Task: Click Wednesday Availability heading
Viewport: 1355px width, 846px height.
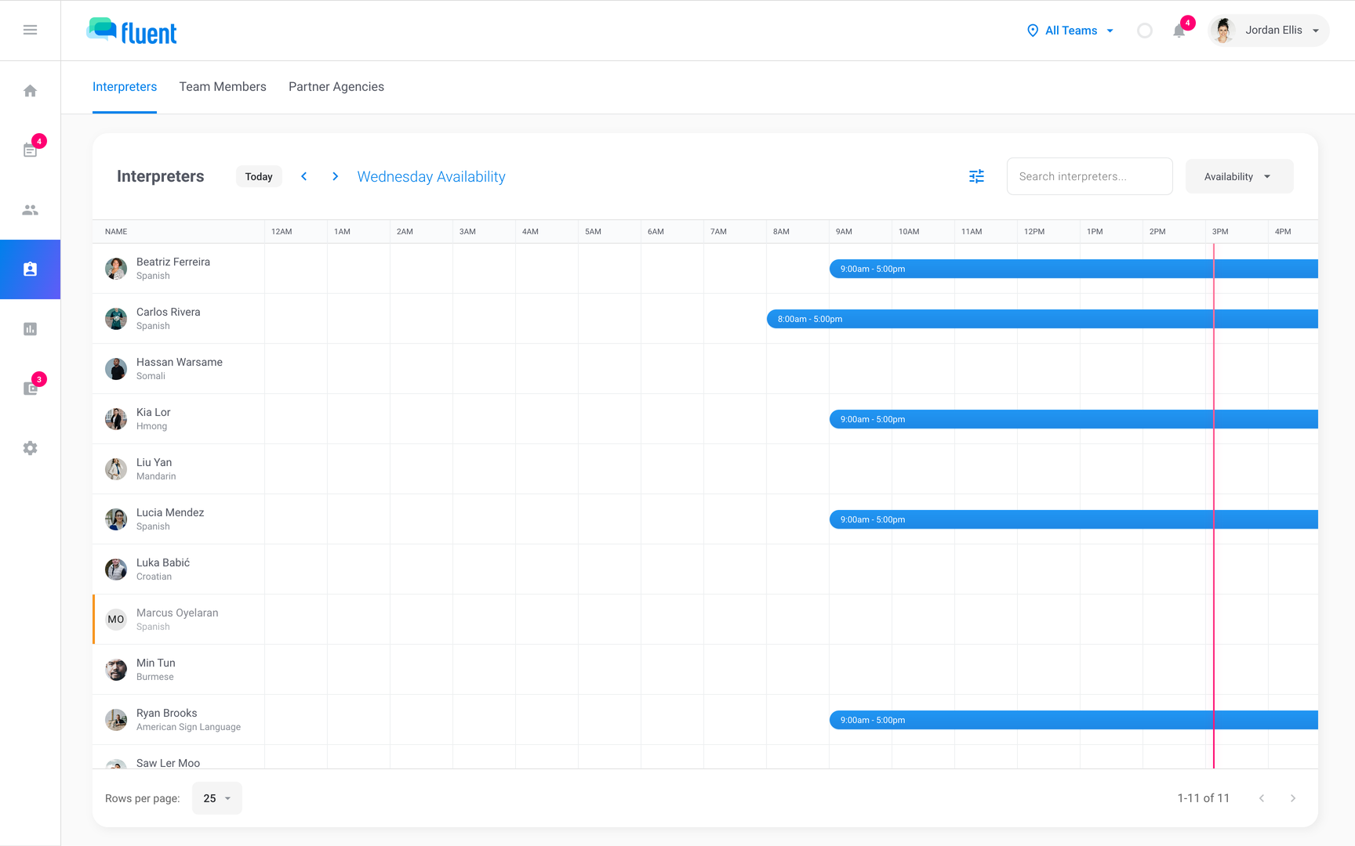Action: click(431, 176)
